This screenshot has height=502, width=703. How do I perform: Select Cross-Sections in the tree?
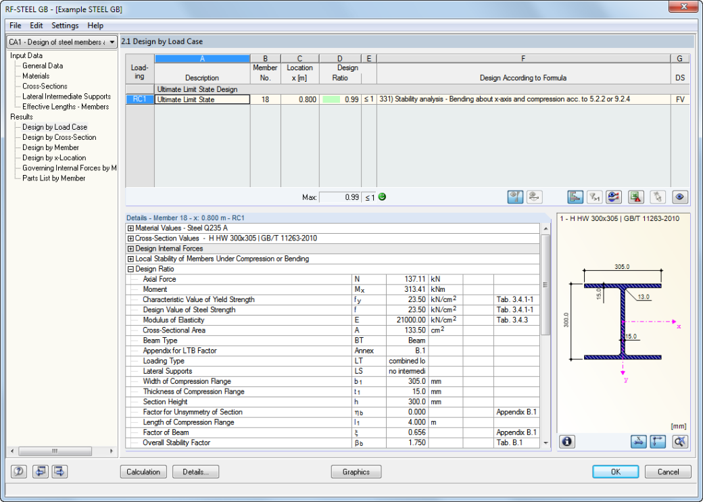[45, 86]
